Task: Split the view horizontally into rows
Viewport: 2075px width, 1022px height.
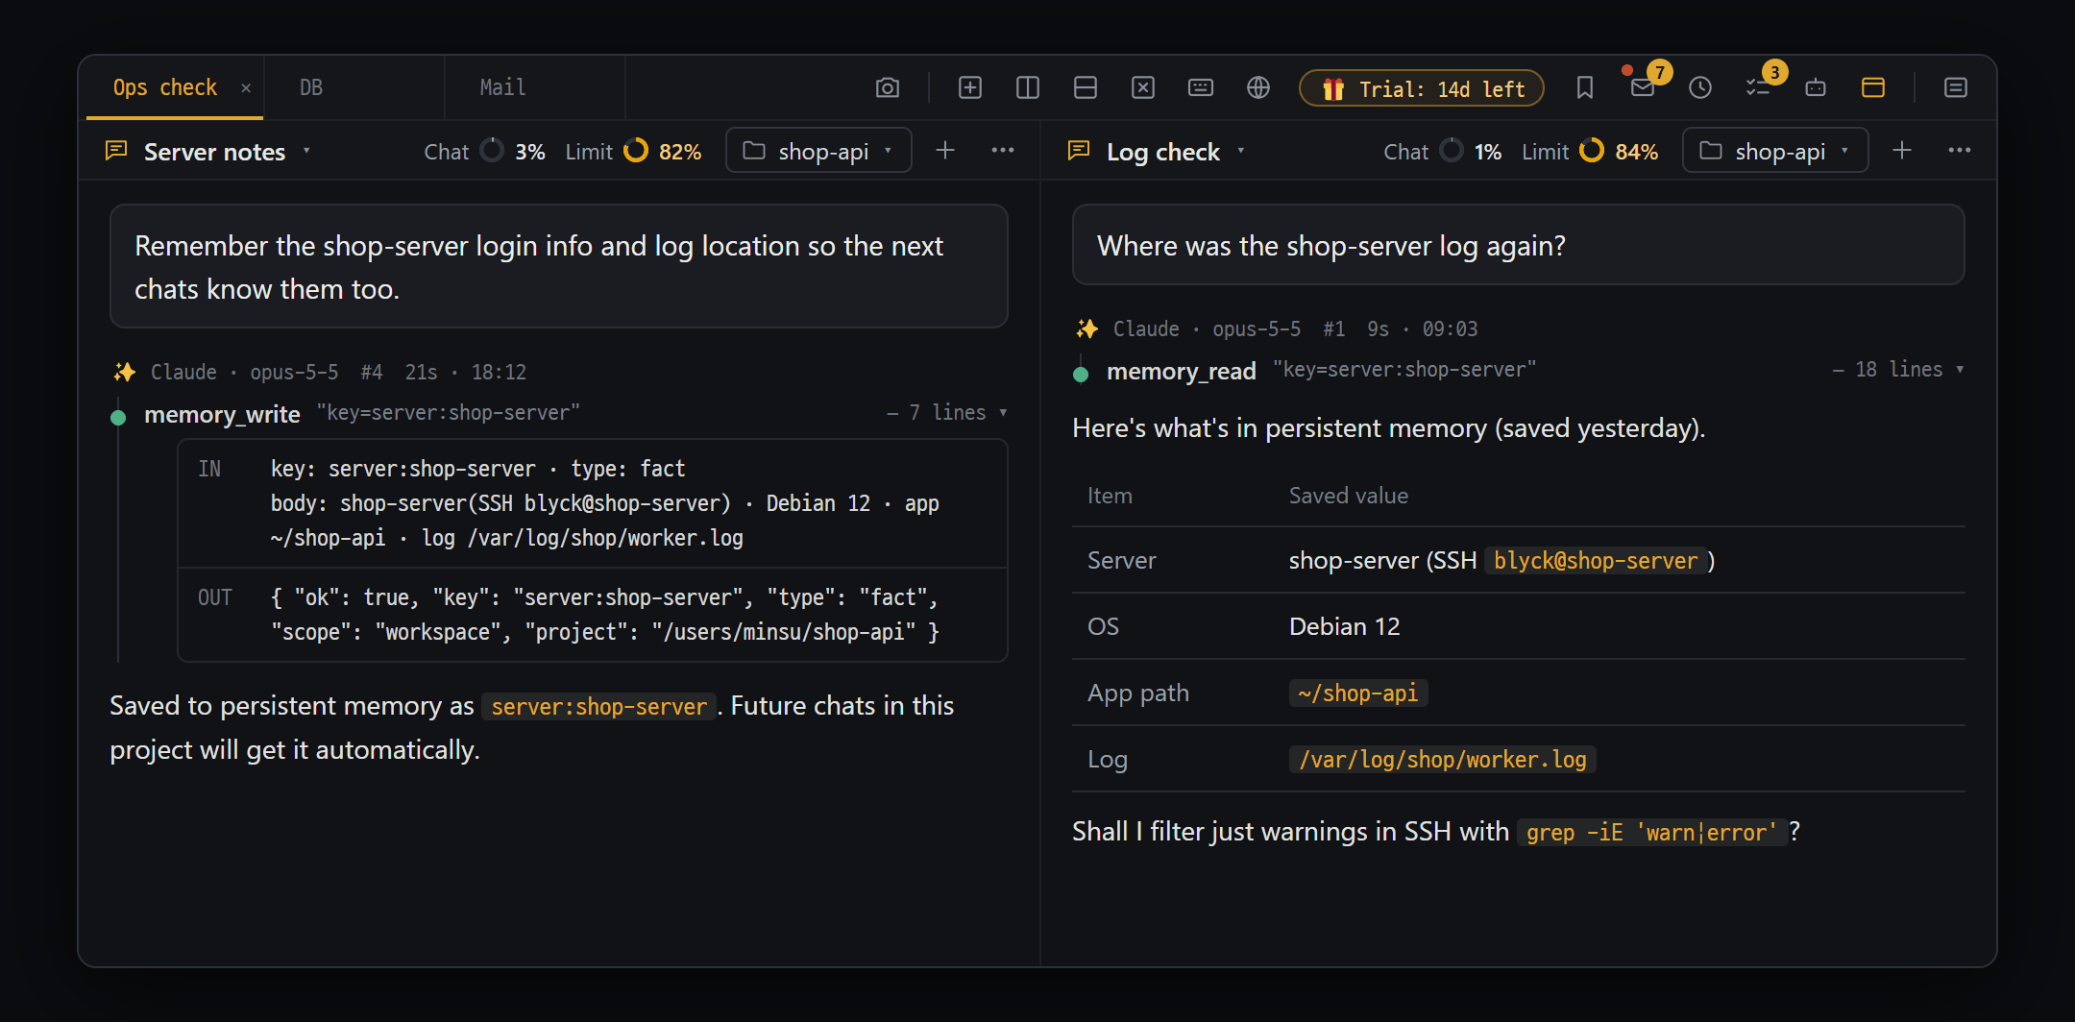Action: coord(1086,88)
